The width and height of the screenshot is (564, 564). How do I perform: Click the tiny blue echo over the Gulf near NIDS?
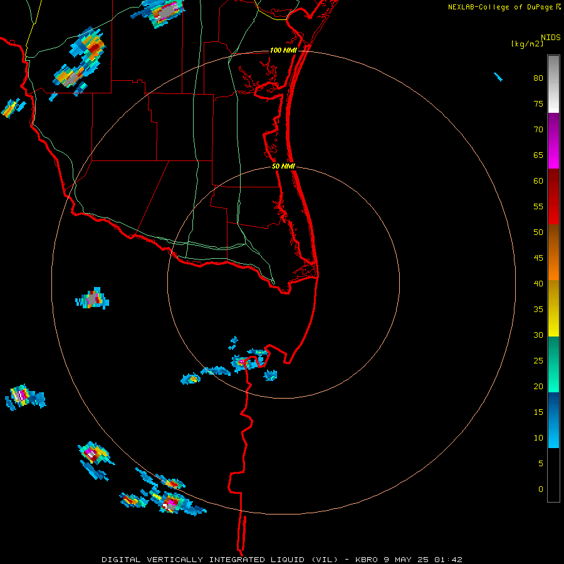[x=498, y=76]
